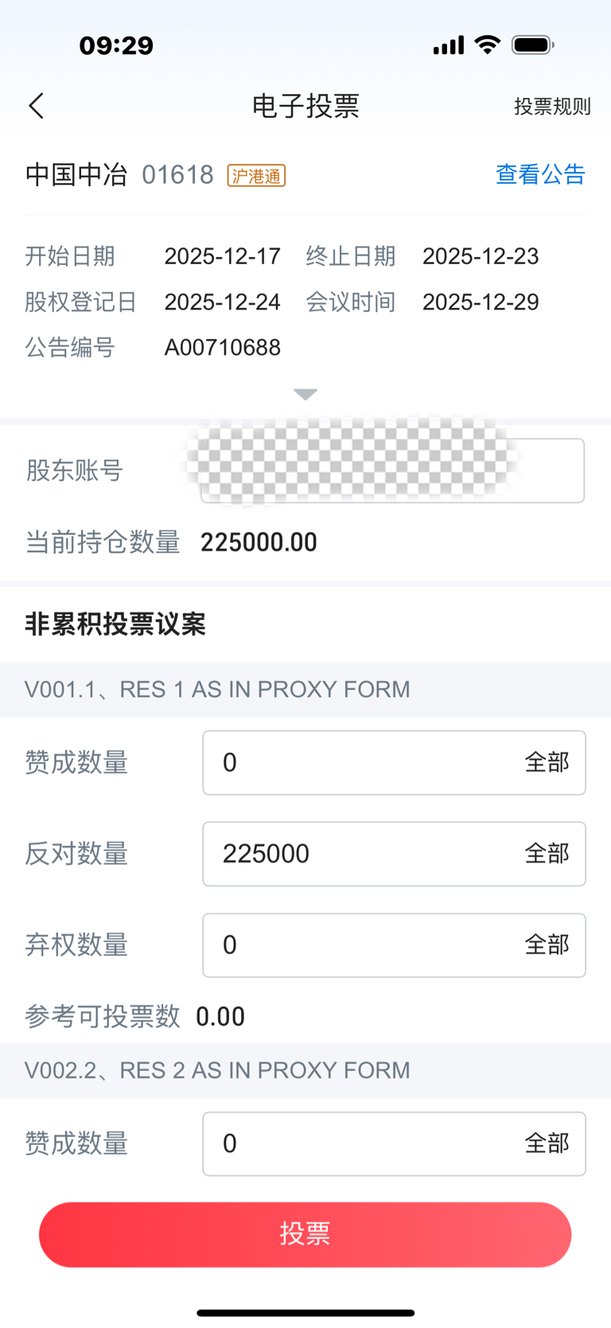Tap 全部 for RES 1 反对数量
The image size is (611, 1328).
547,854
